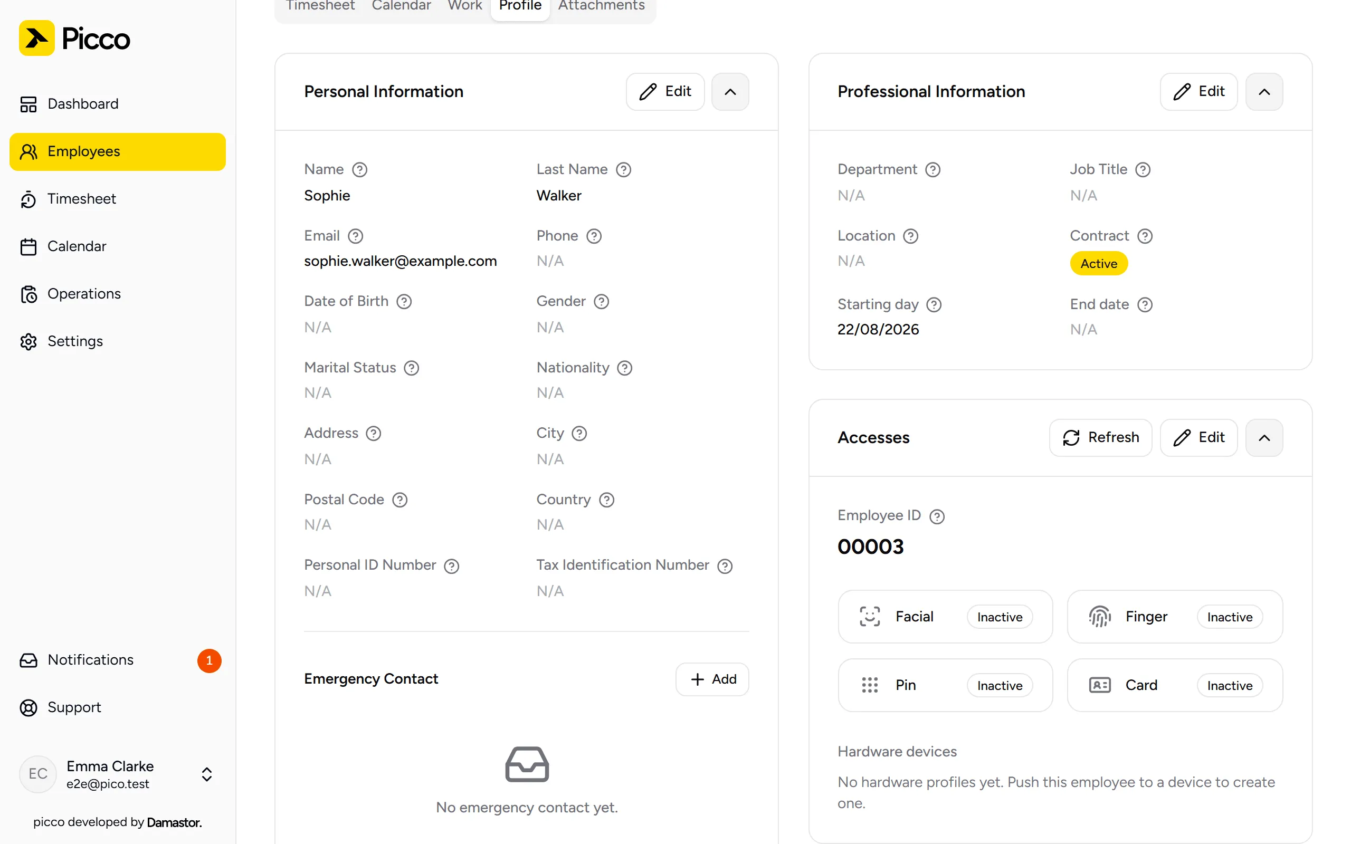Click help icon next to Last Name
This screenshot has width=1351, height=844.
[624, 170]
